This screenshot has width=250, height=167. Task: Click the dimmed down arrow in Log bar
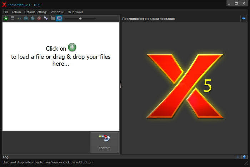[x=238, y=157]
